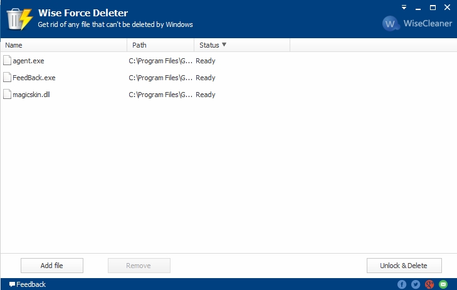Sort by the Path column header
457x290 pixels.
point(160,45)
